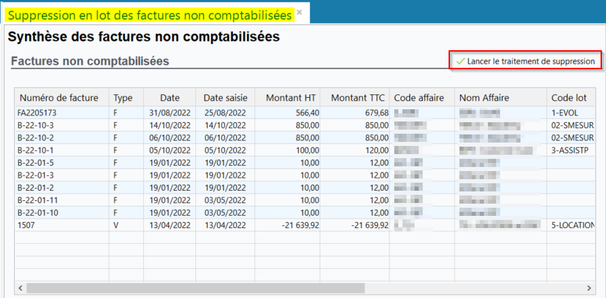Click the Date saisie column header
The height and width of the screenshot is (298, 606).
(x=226, y=98)
